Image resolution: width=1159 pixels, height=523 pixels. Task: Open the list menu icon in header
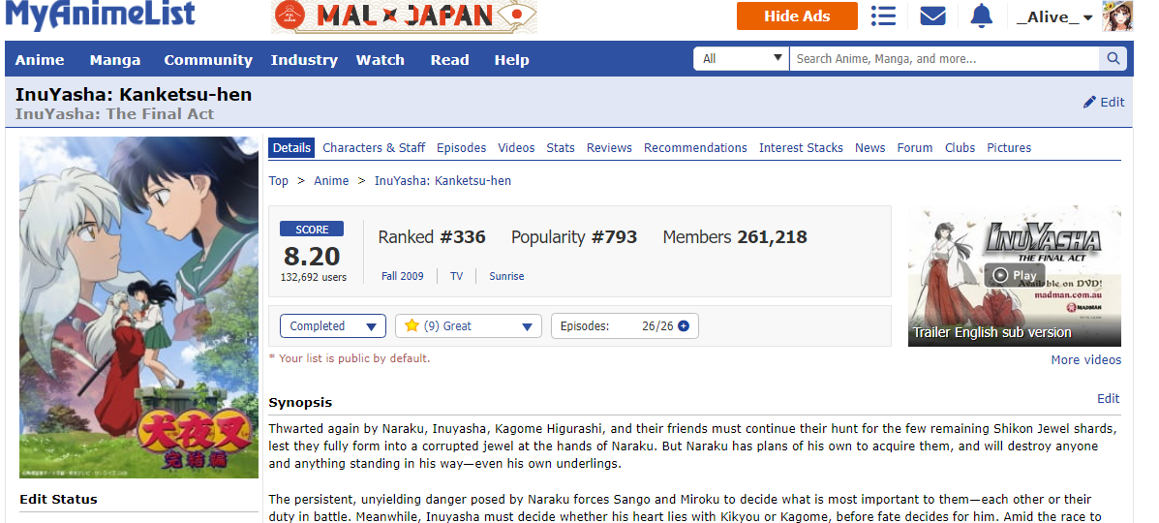883,15
